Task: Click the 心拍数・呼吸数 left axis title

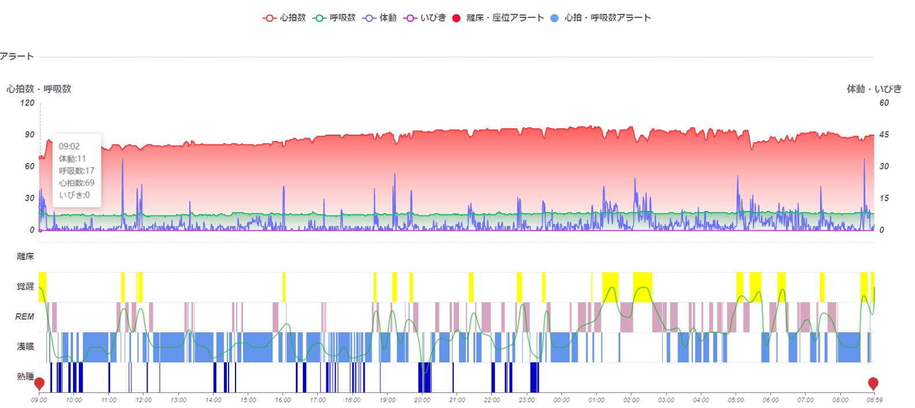Action: [x=39, y=89]
